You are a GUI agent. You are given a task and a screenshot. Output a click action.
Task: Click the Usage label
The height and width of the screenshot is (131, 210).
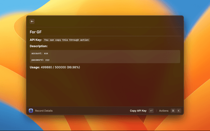click(35, 67)
